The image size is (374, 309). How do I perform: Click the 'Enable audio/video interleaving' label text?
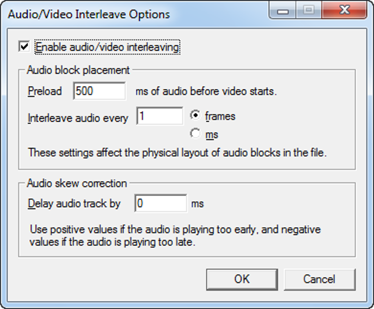(107, 47)
